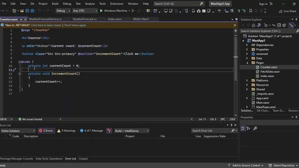Viewport: 299px width, 168px height.
Task: Click the Search Error List field
Action: tap(211, 131)
